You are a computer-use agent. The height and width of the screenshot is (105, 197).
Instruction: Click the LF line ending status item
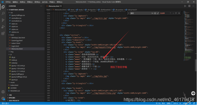[x=180, y=103]
